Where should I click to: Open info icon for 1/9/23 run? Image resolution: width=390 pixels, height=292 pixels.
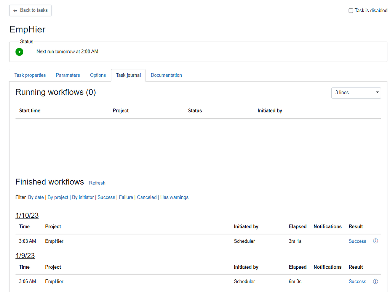tap(376, 282)
